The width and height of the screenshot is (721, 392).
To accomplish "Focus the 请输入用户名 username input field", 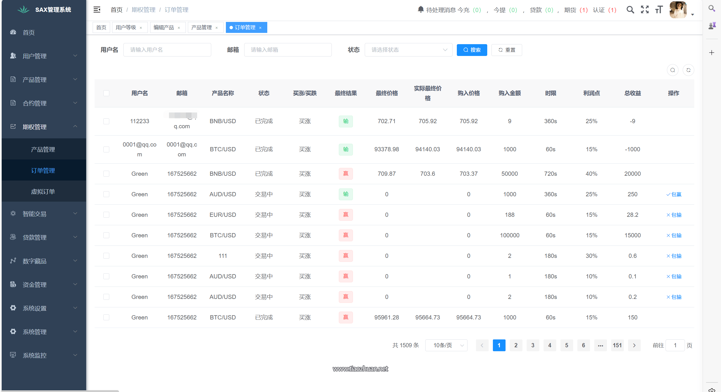I will click(x=167, y=50).
